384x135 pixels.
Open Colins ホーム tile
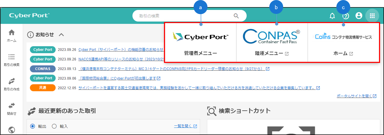click(343, 42)
